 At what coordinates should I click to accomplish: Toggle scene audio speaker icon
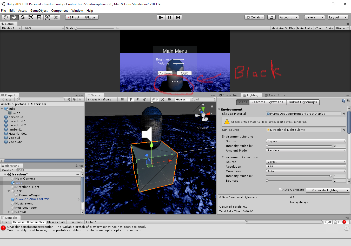coord(137,99)
